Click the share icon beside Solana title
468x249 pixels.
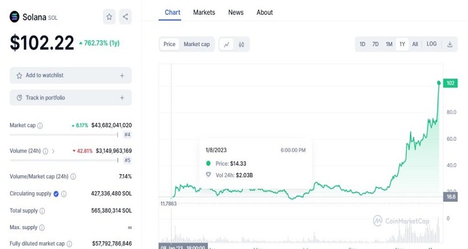click(125, 17)
